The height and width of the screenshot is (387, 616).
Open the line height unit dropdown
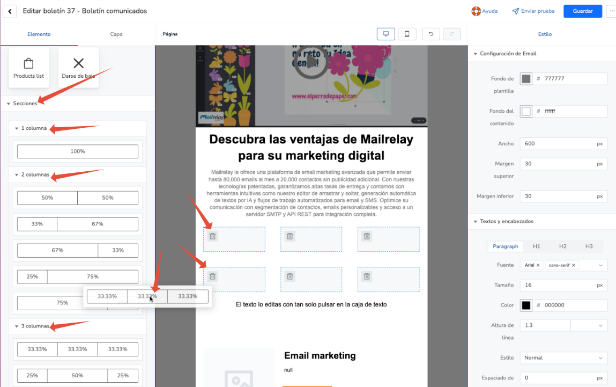(x=589, y=325)
